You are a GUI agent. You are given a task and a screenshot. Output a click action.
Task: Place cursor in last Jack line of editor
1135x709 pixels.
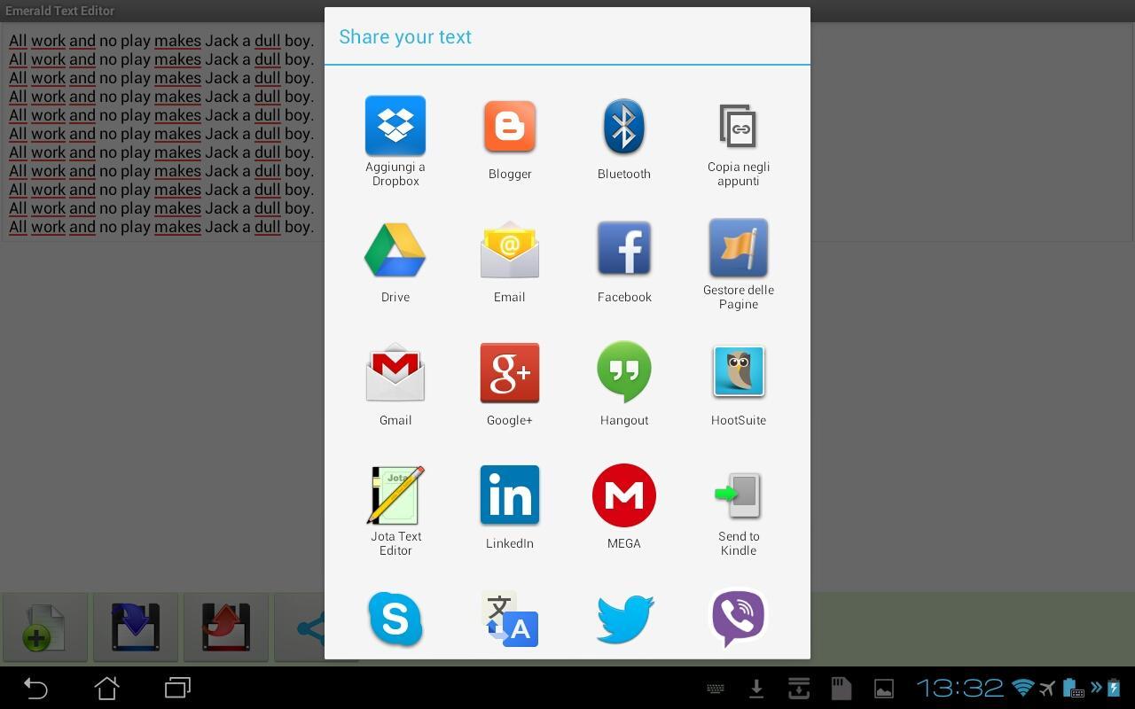coord(161,227)
